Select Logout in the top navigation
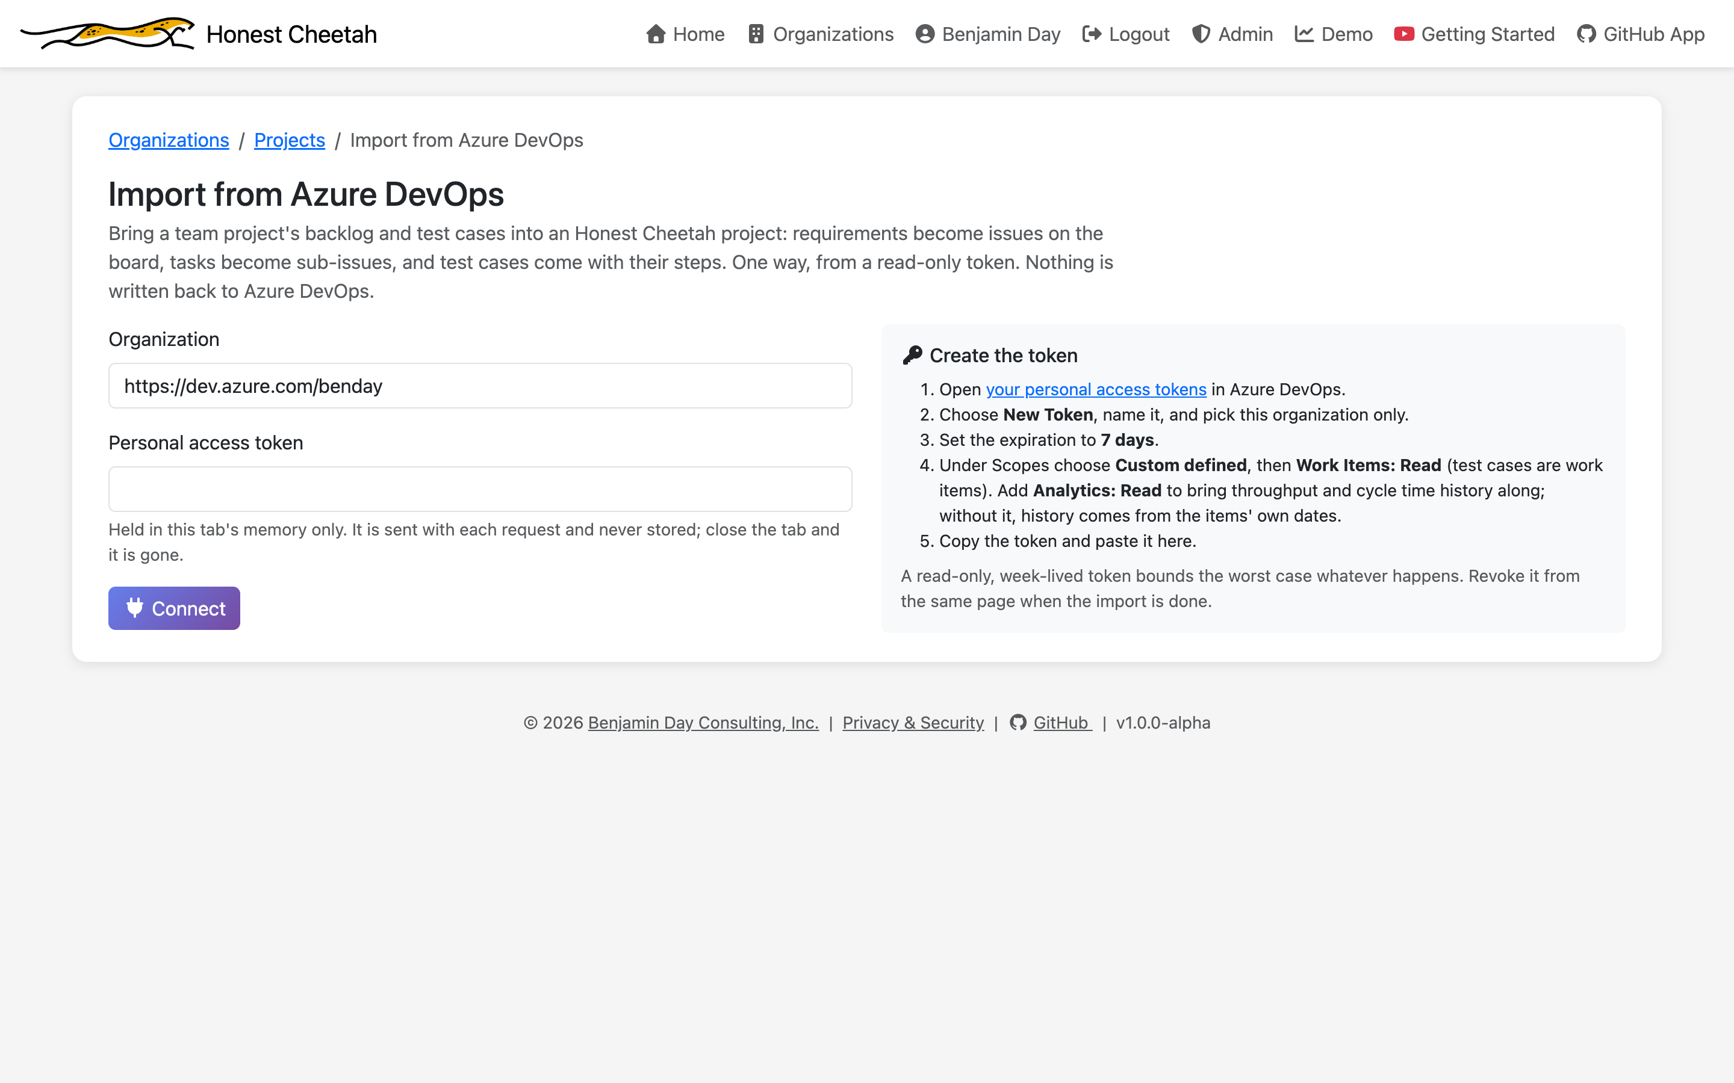 [1126, 34]
